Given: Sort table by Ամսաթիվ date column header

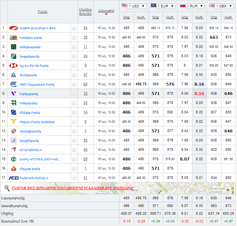Looking at the screenshot, I should [106, 11].
